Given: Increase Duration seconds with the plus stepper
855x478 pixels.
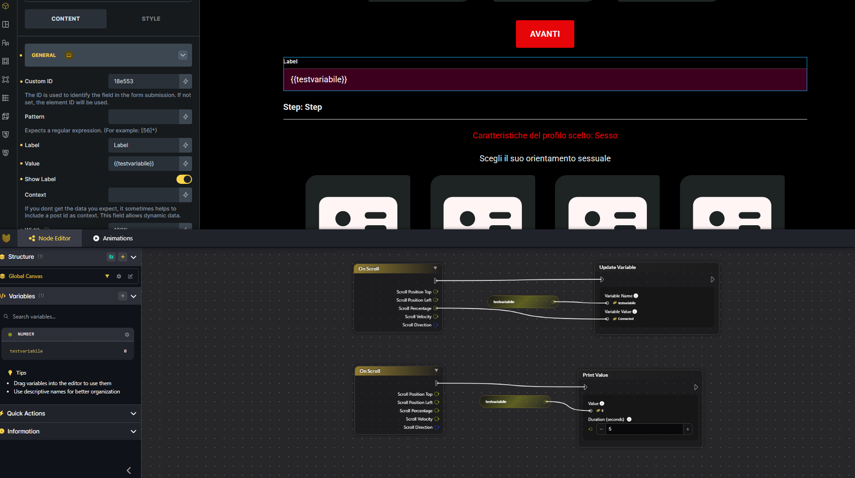Looking at the screenshot, I should point(688,429).
